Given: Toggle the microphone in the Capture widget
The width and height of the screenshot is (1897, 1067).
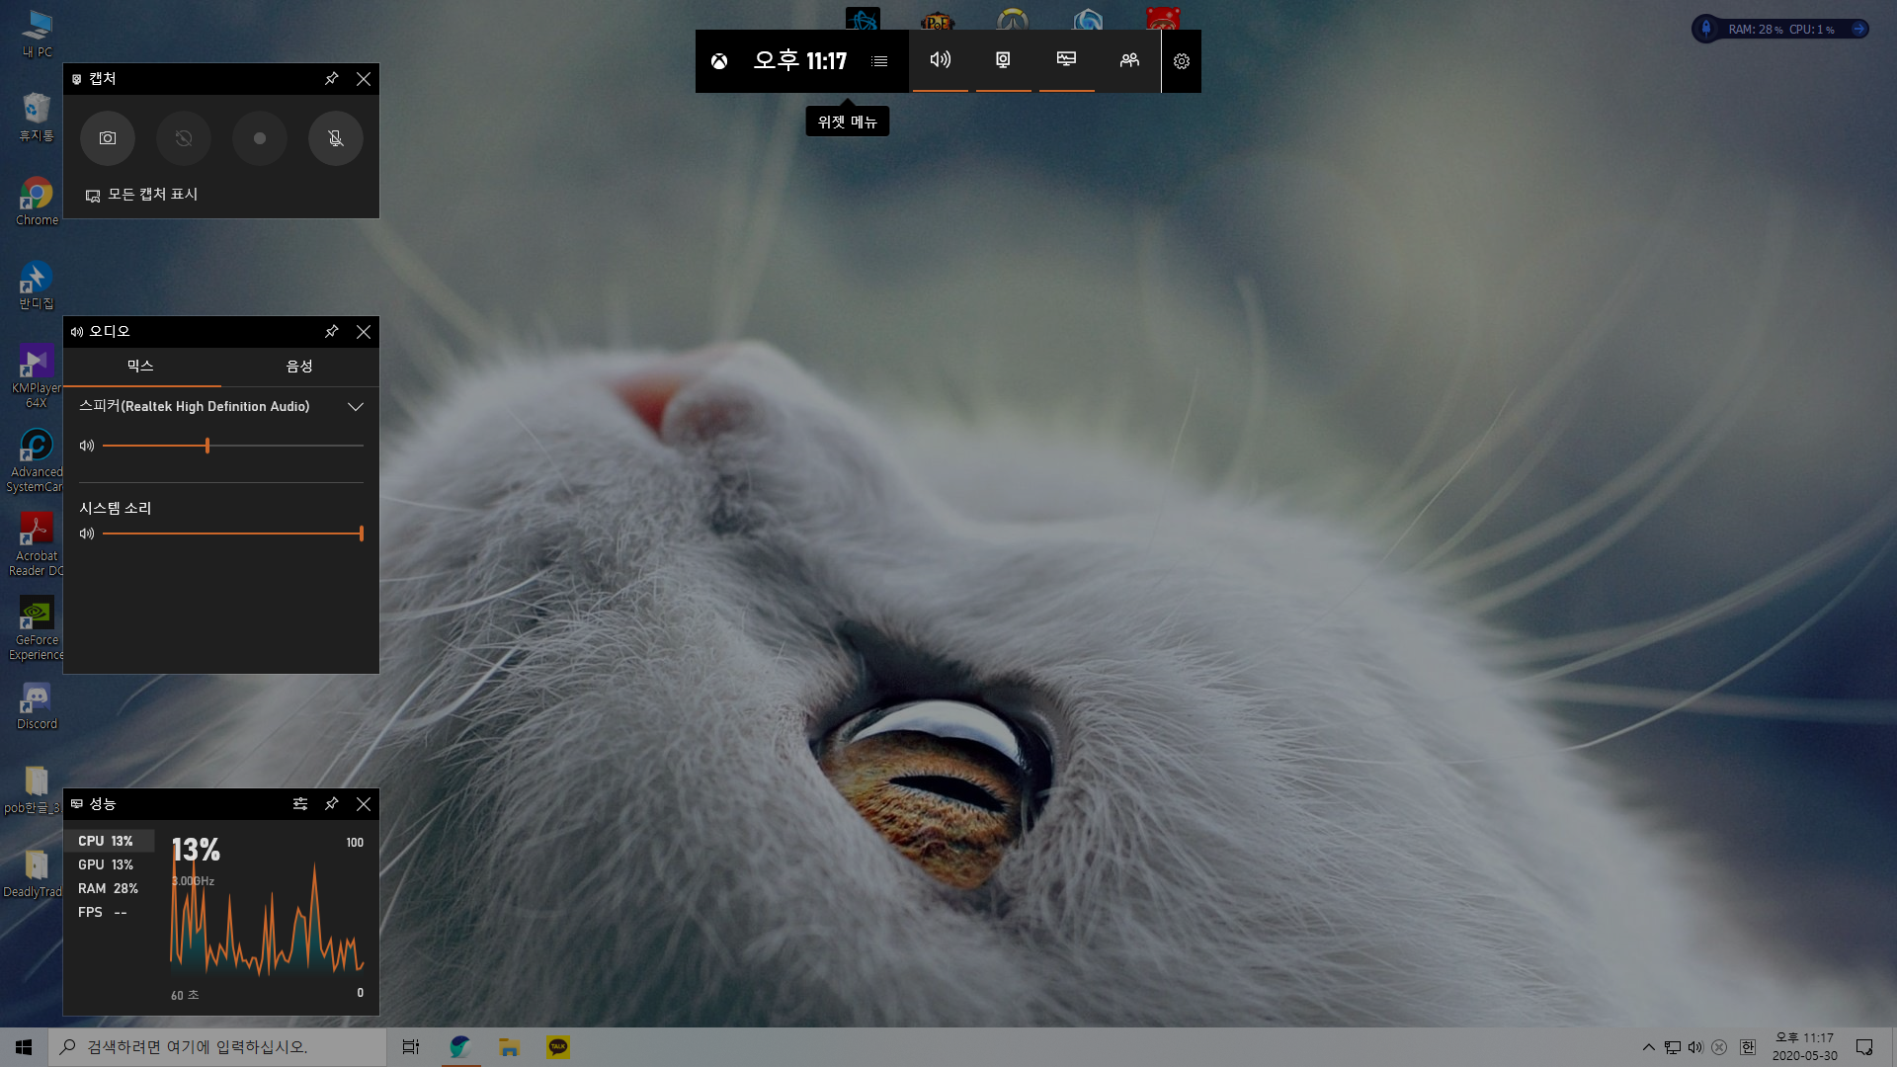Looking at the screenshot, I should coord(336,138).
